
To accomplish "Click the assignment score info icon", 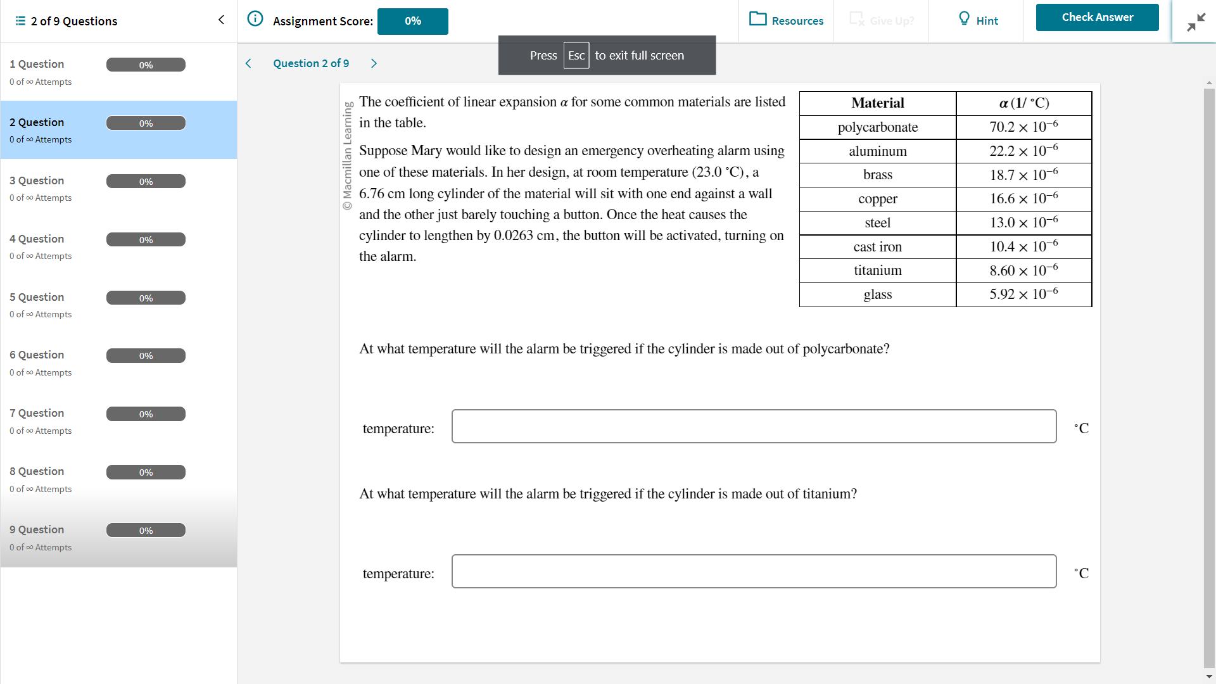I will tap(255, 19).
